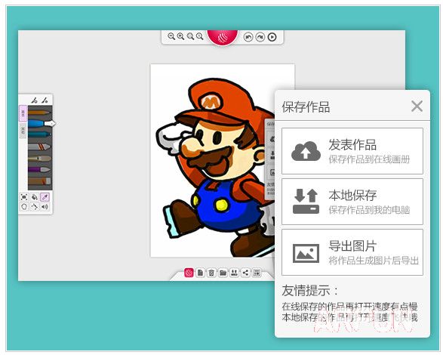
Task: Click the last icon in bottom toolbar
Action: point(257,273)
